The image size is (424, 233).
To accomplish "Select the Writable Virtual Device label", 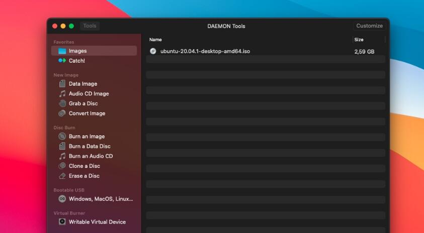I will pos(98,222).
